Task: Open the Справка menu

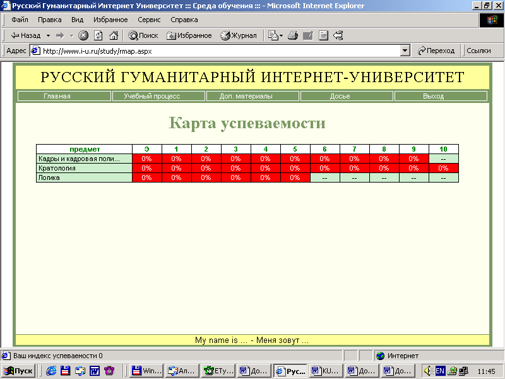Action: click(184, 20)
